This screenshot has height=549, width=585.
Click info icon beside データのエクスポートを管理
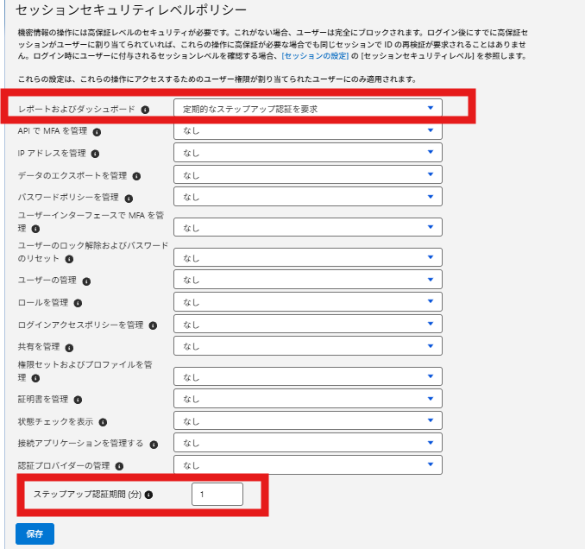click(x=136, y=176)
